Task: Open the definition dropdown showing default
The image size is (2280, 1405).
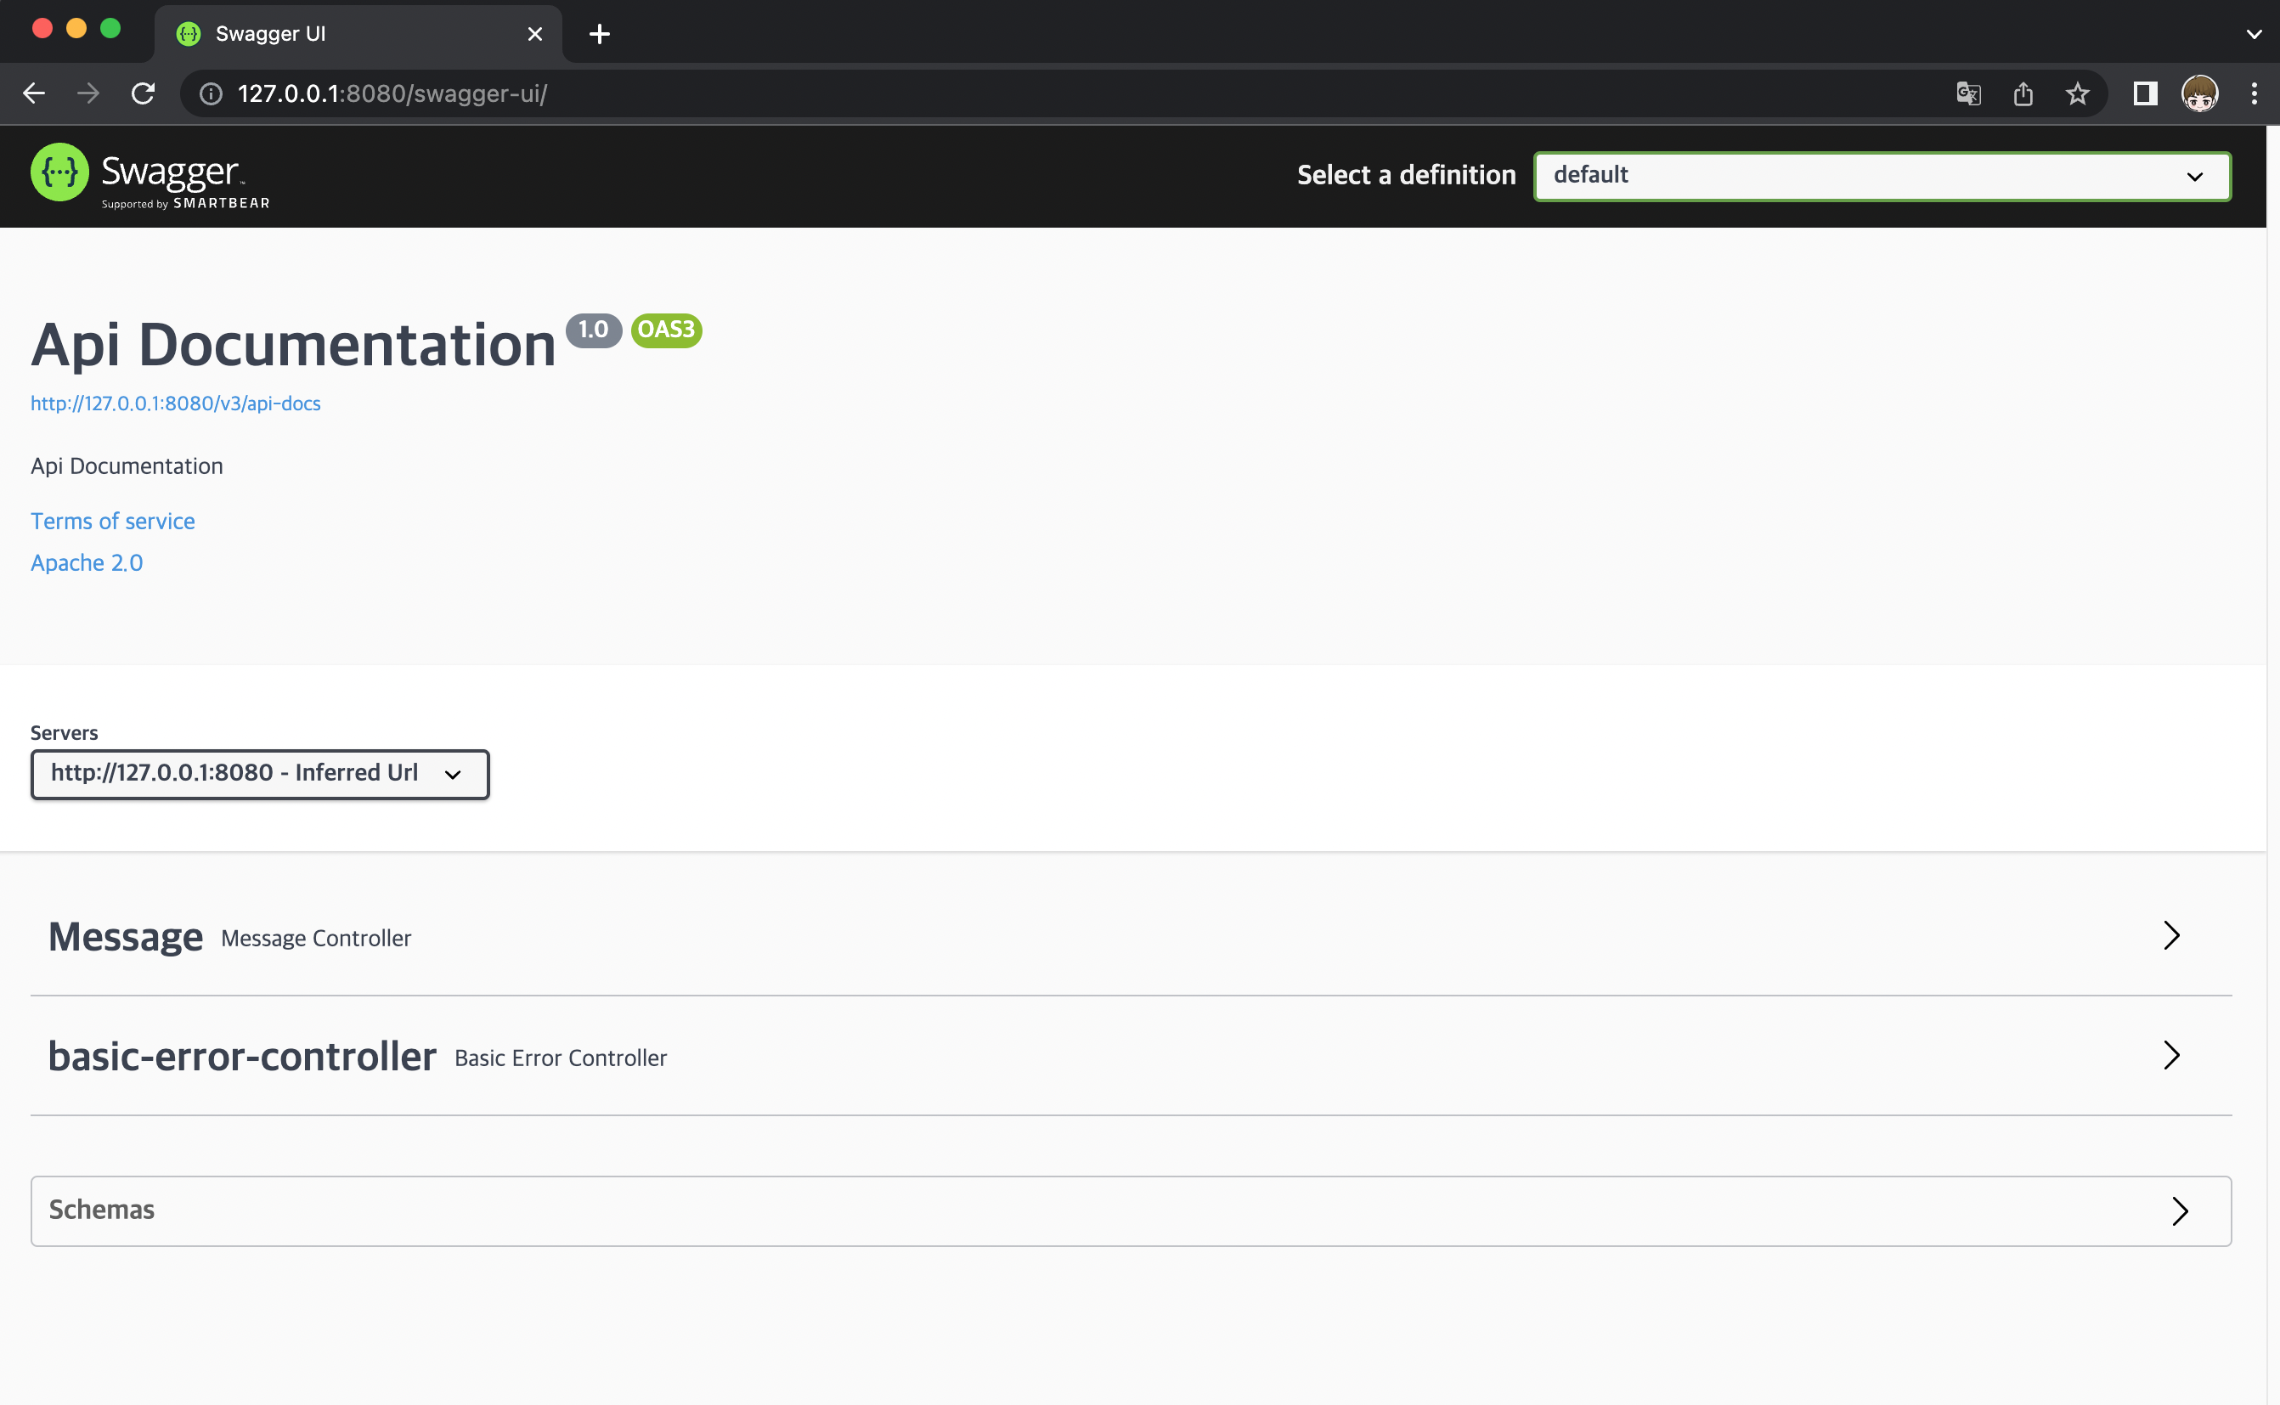Action: coord(1882,176)
